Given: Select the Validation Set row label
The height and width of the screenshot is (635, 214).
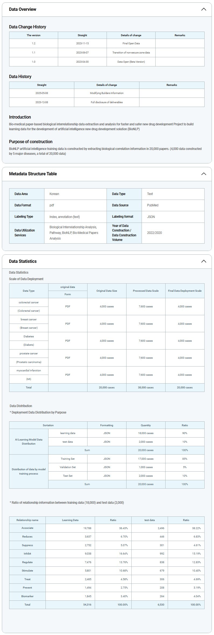Looking at the screenshot, I should click(68, 467).
